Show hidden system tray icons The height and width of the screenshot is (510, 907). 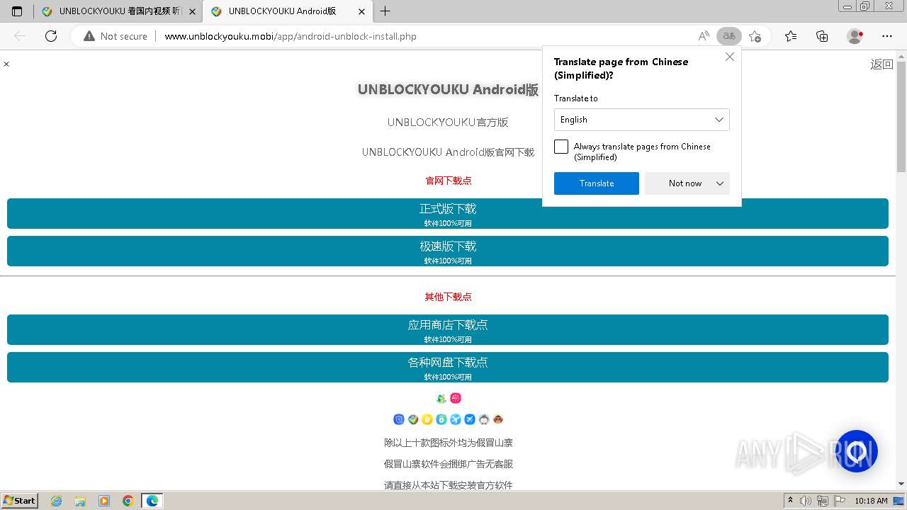(790, 501)
